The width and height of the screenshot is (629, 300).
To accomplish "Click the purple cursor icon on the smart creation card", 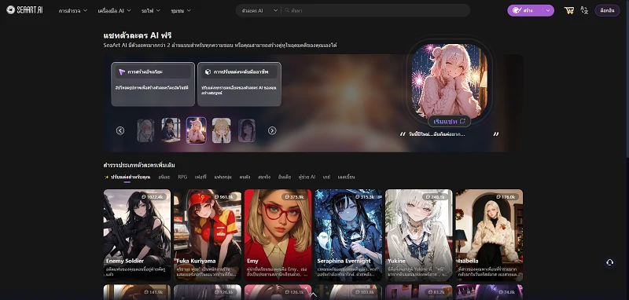I will click(122, 72).
